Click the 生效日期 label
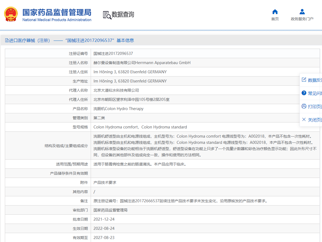Image resolution: width=322 pixels, height=242 pixels. coord(80,228)
